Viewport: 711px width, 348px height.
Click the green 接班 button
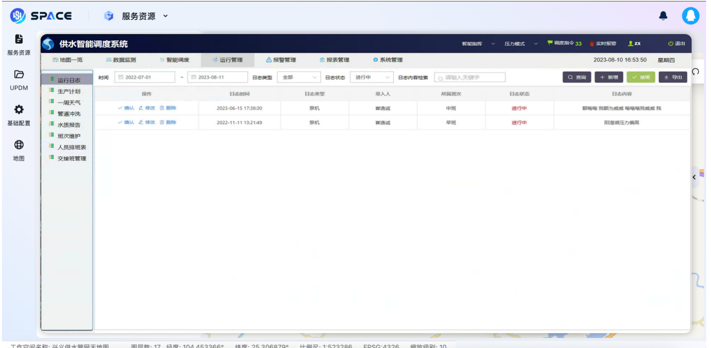click(x=640, y=77)
